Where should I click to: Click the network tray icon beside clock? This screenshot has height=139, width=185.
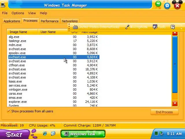pyautogui.click(x=162, y=133)
